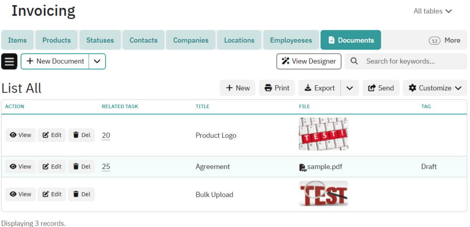
Task: Click New in the List All toolbar
Action: (x=237, y=88)
